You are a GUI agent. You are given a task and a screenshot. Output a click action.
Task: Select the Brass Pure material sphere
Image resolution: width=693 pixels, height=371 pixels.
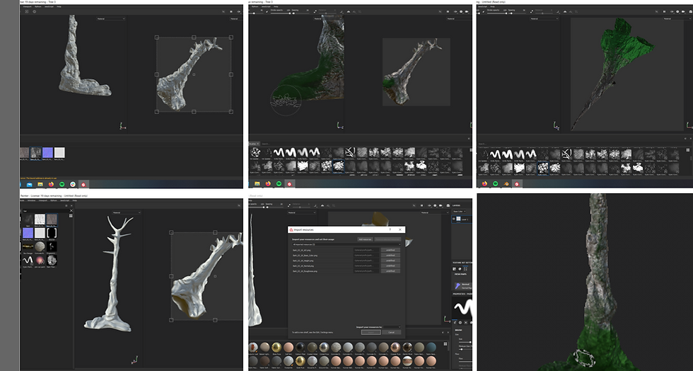point(276,348)
